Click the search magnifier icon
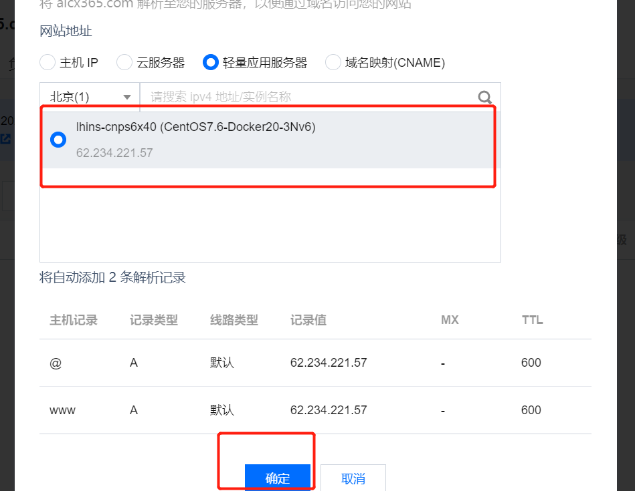Viewport: 635px width, 491px height. point(484,97)
